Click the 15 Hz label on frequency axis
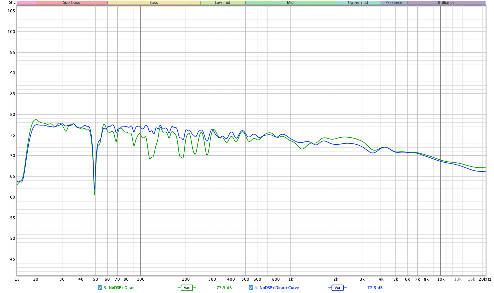This screenshot has width=494, height=293. tap(17, 279)
